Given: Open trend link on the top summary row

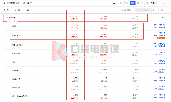Looking at the screenshot, I should point(163,18).
